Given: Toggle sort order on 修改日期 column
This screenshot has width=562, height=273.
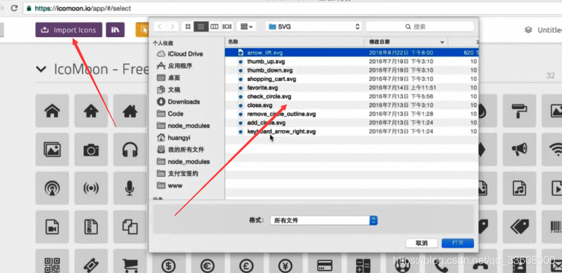Looking at the screenshot, I should [x=406, y=42].
